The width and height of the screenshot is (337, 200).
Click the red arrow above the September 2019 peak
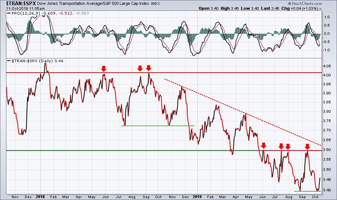coord(307,147)
